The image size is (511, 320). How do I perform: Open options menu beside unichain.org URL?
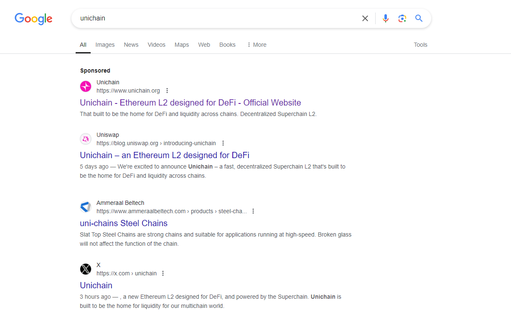(167, 91)
